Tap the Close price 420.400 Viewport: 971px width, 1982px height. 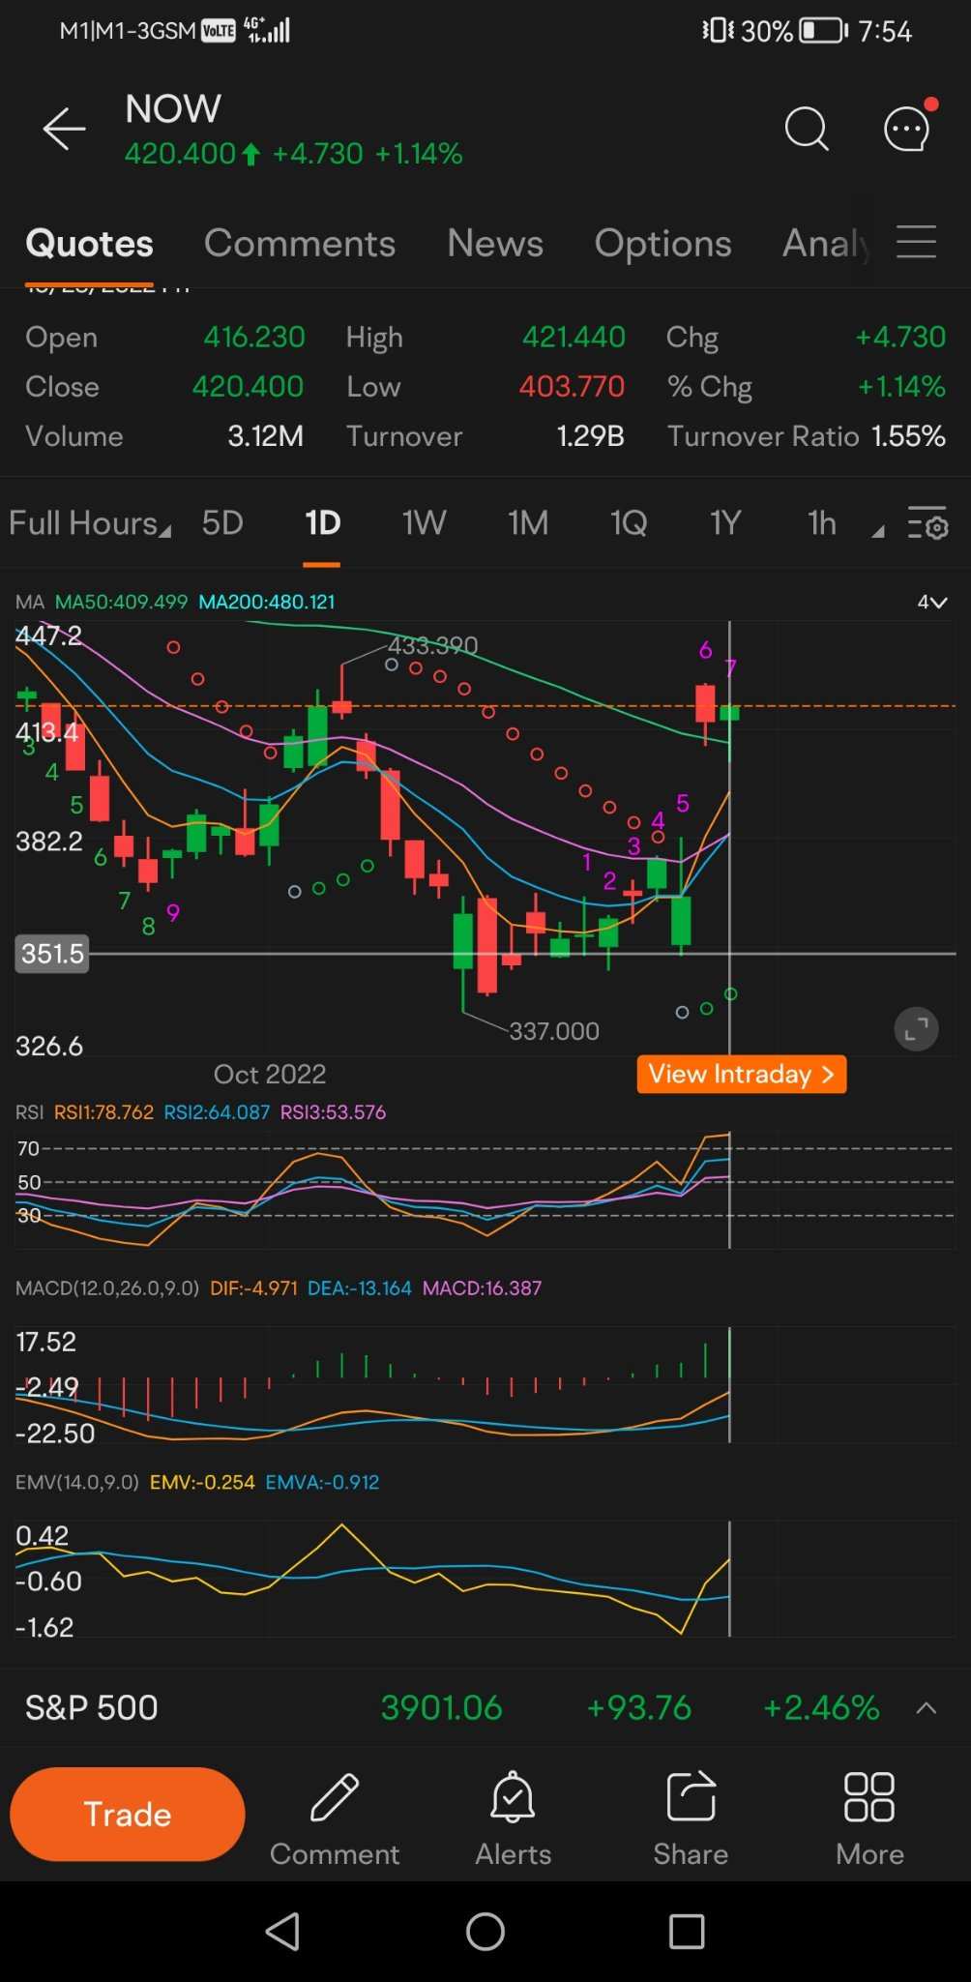[249, 387]
